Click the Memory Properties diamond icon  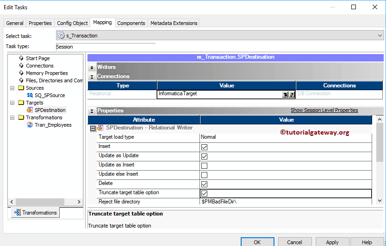click(x=21, y=73)
